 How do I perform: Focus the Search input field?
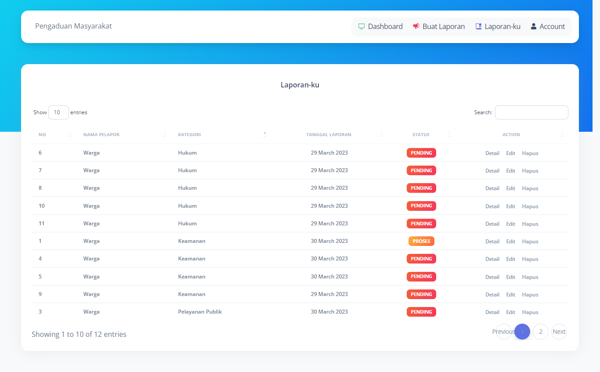531,112
